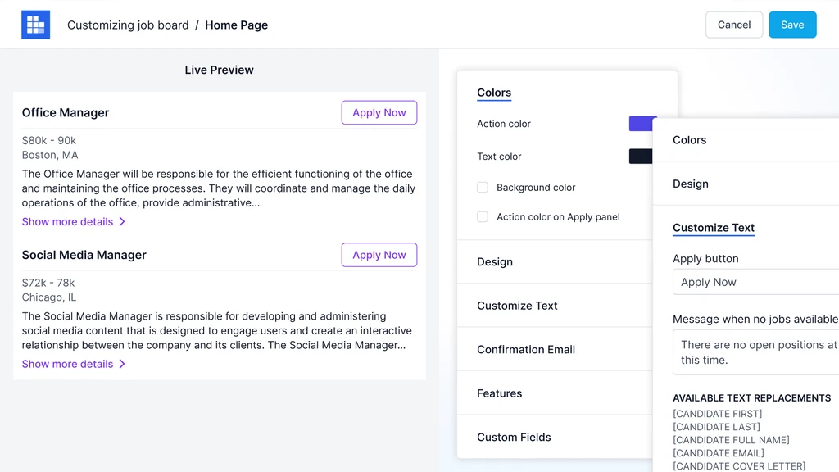The width and height of the screenshot is (839, 472).
Task: Open the dark Text color swatch
Action: (x=641, y=157)
